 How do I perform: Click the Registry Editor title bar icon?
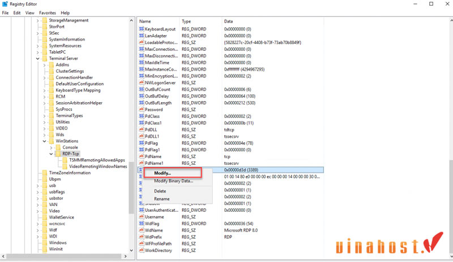(5, 4)
